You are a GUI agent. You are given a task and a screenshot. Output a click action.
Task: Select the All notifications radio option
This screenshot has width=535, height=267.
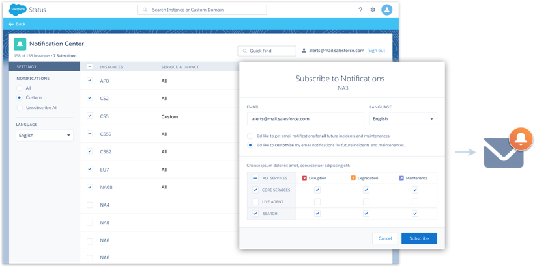tap(20, 88)
